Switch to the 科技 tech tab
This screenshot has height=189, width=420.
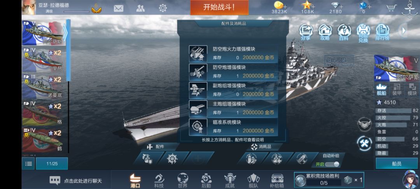point(159,180)
